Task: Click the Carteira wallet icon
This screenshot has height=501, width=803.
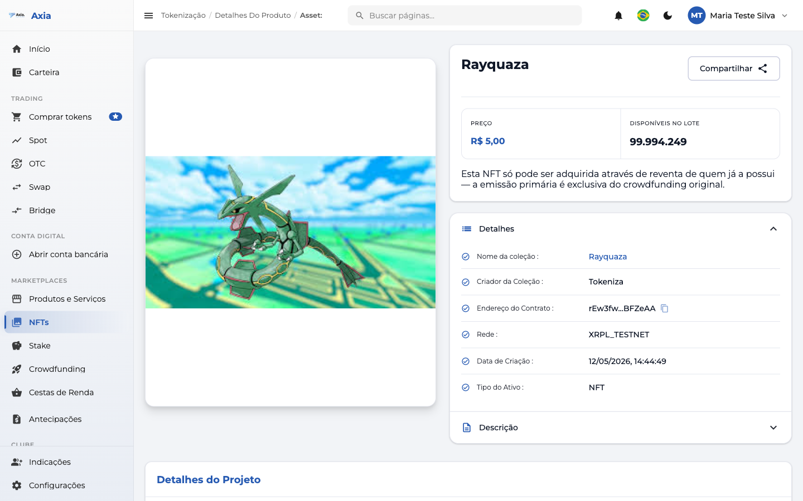Action: tap(17, 72)
